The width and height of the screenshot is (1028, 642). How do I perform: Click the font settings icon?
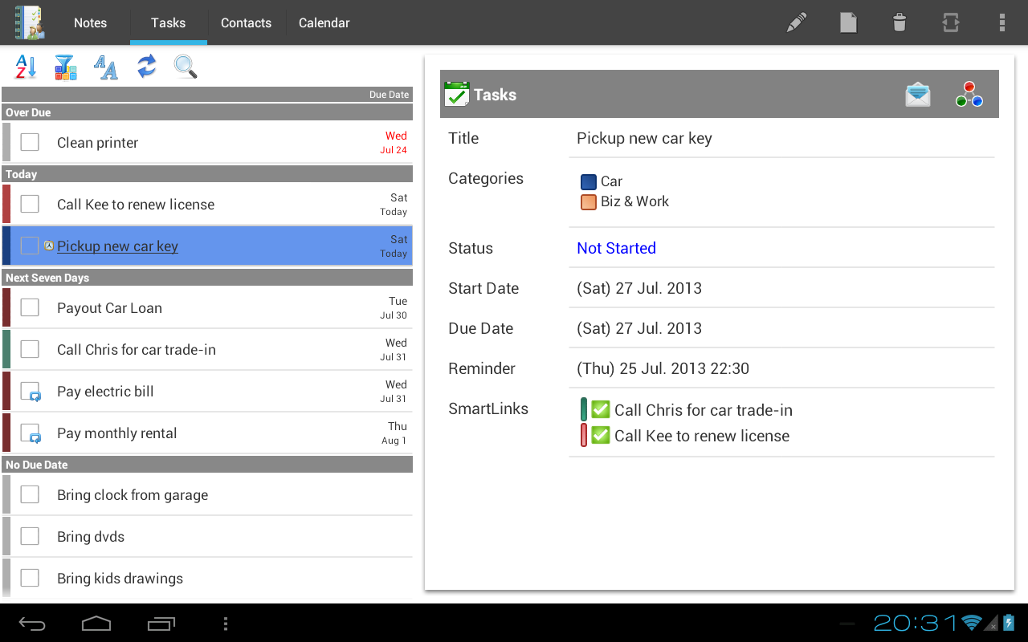click(105, 67)
